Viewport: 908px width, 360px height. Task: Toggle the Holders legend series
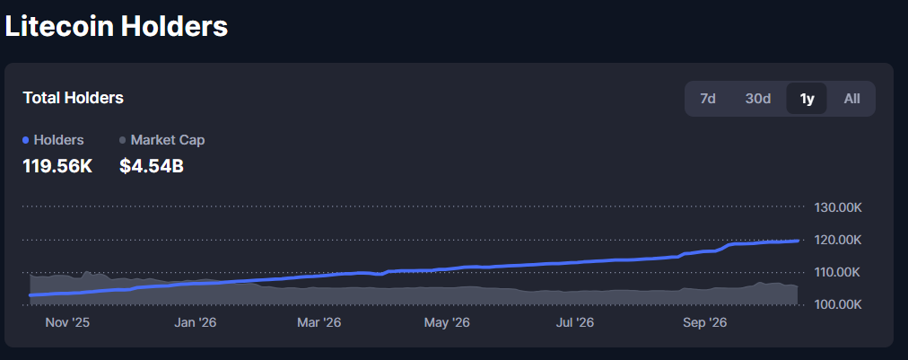[53, 140]
